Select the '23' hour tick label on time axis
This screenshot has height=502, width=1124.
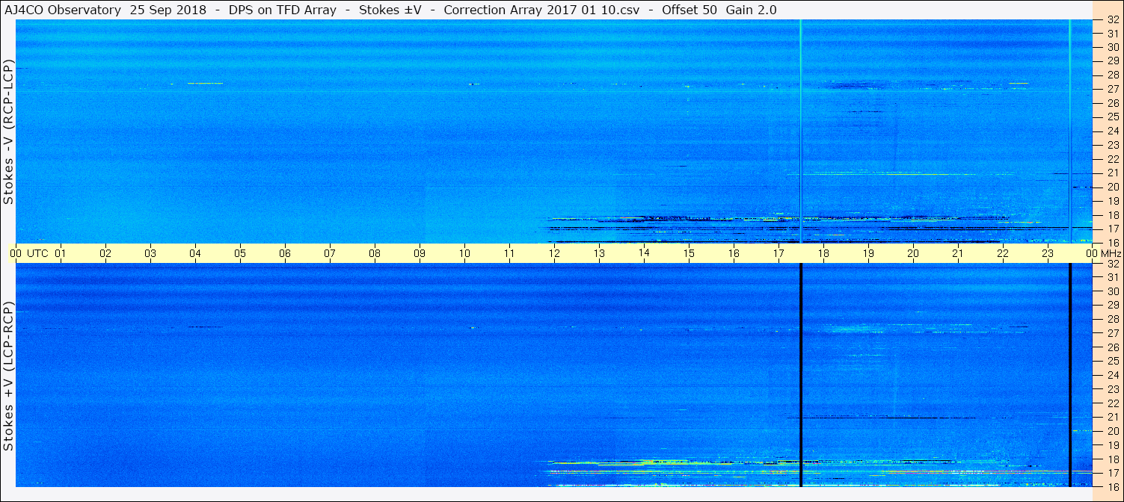pos(1048,253)
